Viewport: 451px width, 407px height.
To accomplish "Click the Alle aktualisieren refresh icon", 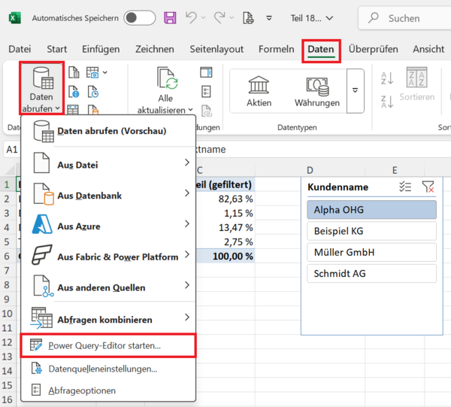I will pyautogui.click(x=167, y=77).
